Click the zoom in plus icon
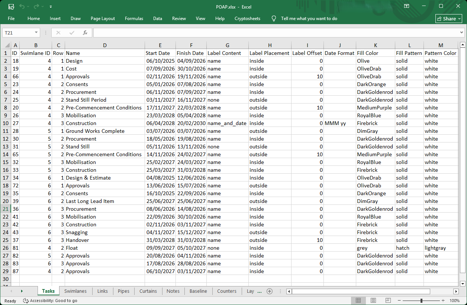This screenshot has height=305, width=467. click(443, 301)
